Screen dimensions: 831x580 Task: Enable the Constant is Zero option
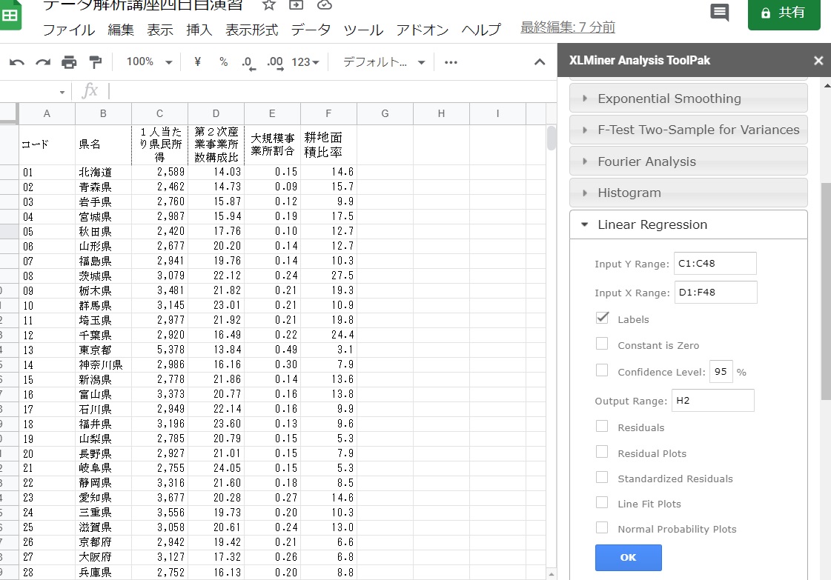point(602,344)
